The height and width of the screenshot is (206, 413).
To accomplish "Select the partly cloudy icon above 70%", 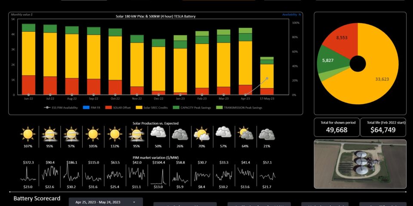I will click(x=201, y=134).
